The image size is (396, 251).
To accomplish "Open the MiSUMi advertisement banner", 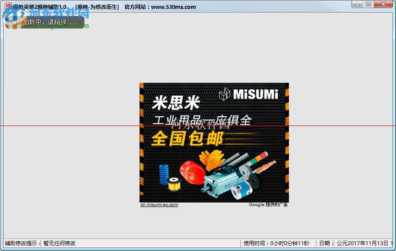I will click(x=214, y=142).
